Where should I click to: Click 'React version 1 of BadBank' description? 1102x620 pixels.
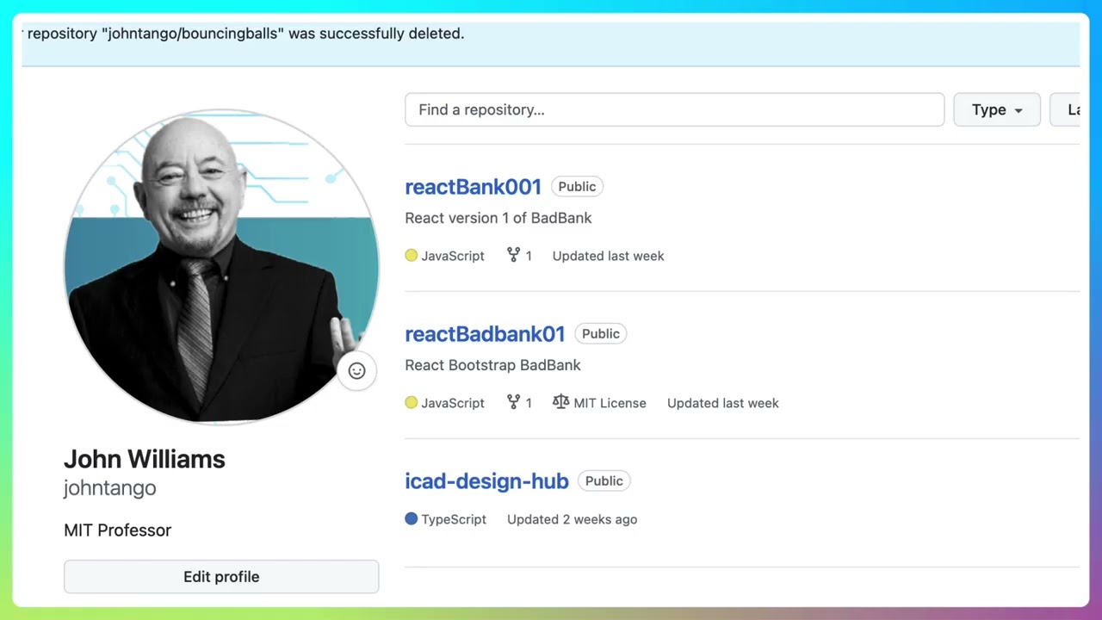click(498, 218)
